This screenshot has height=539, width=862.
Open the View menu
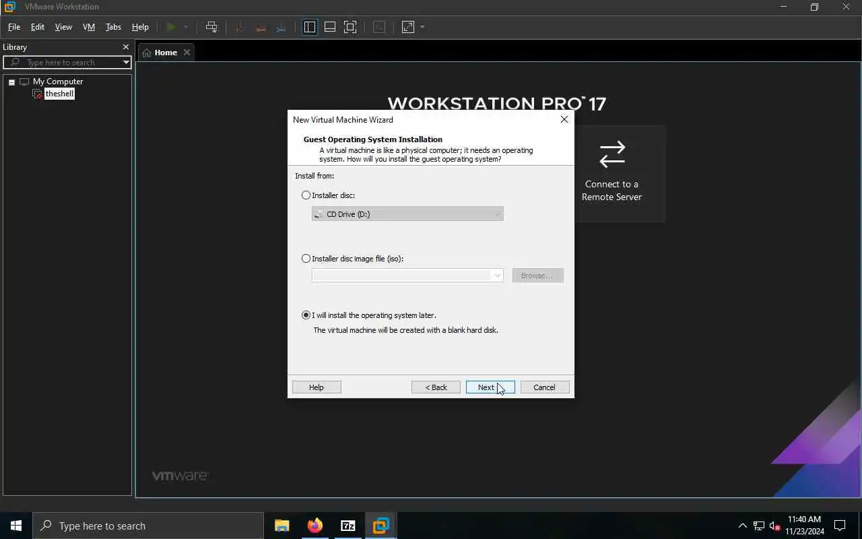pos(63,27)
